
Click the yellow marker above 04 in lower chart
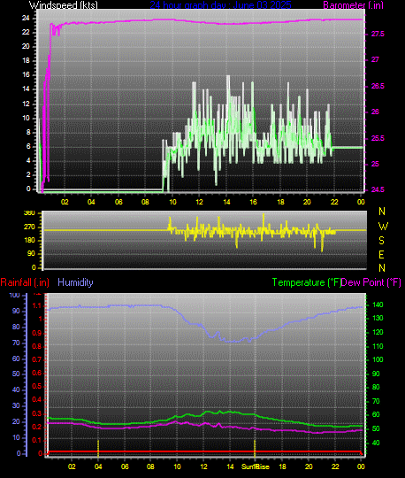[x=98, y=449]
